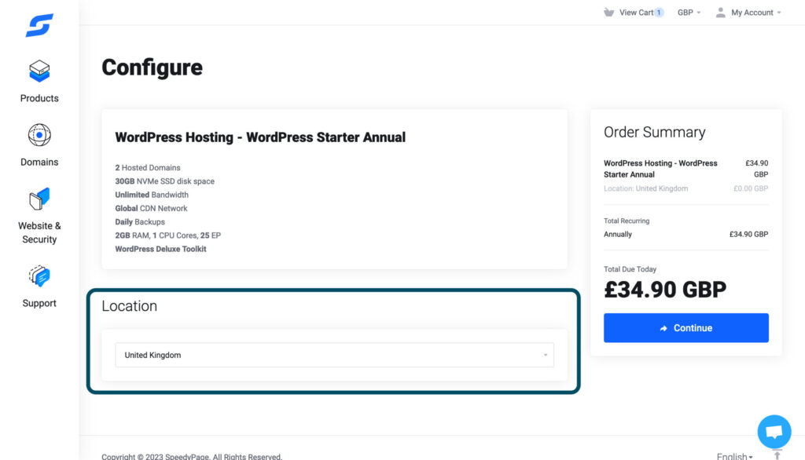This screenshot has width=805, height=460.
Task: Click the Location dropdown arrow caret
Action: (545, 356)
